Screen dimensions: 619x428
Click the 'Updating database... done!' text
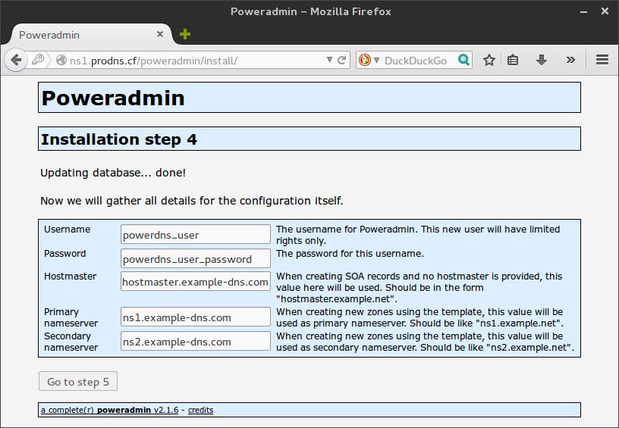click(113, 173)
